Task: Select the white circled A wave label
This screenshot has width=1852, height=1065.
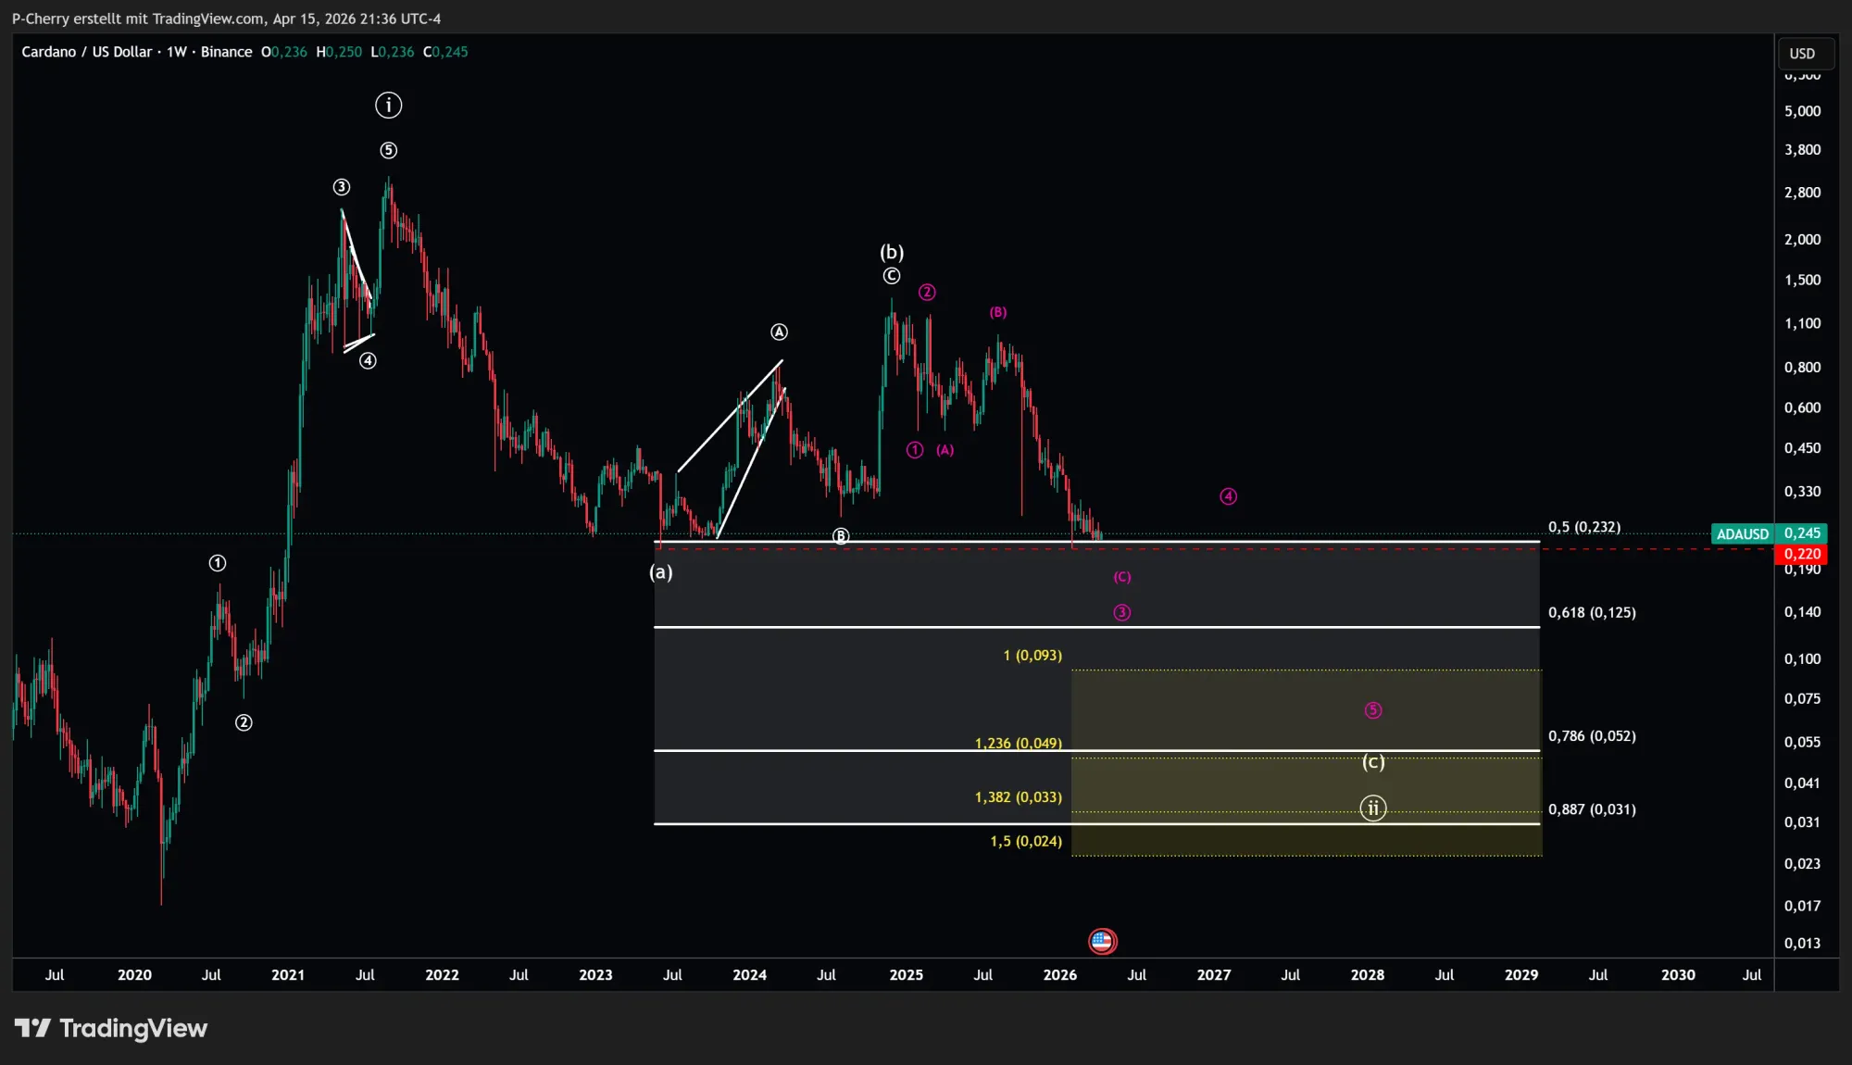Action: click(779, 332)
